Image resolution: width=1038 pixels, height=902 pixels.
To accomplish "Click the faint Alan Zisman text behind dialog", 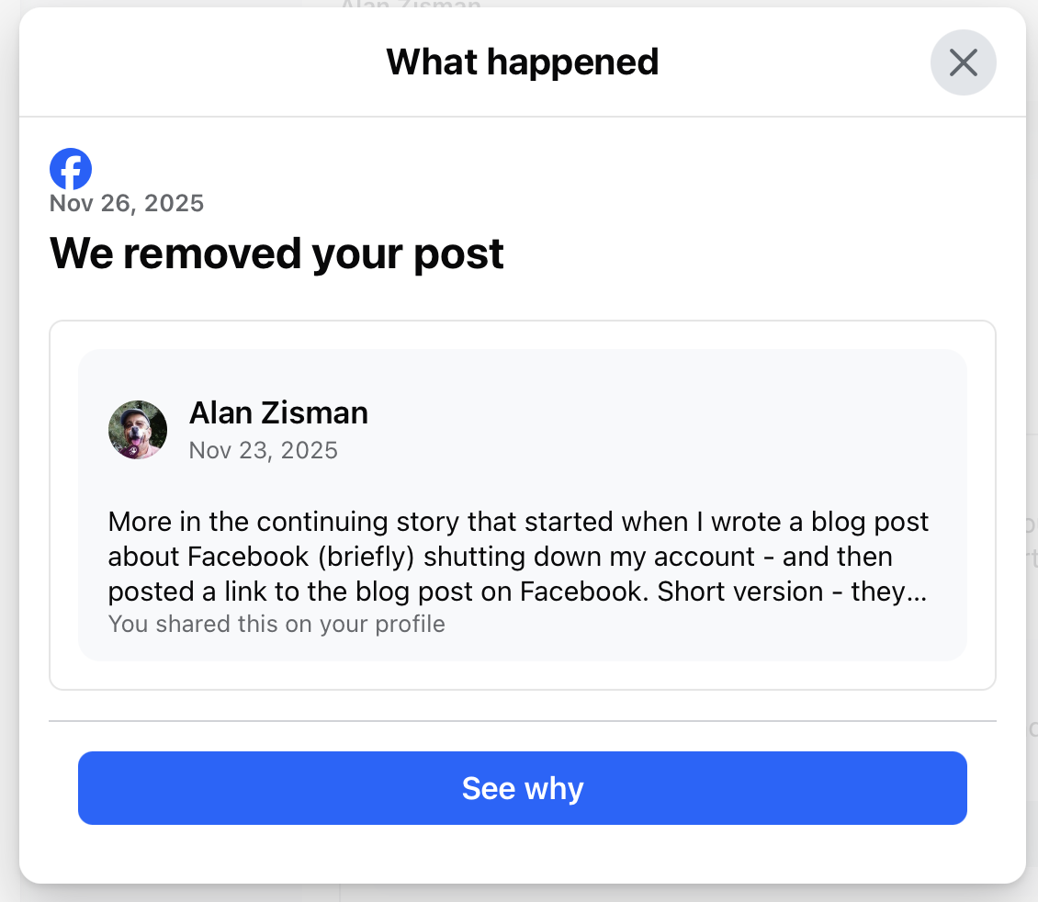I will click(410, 5).
